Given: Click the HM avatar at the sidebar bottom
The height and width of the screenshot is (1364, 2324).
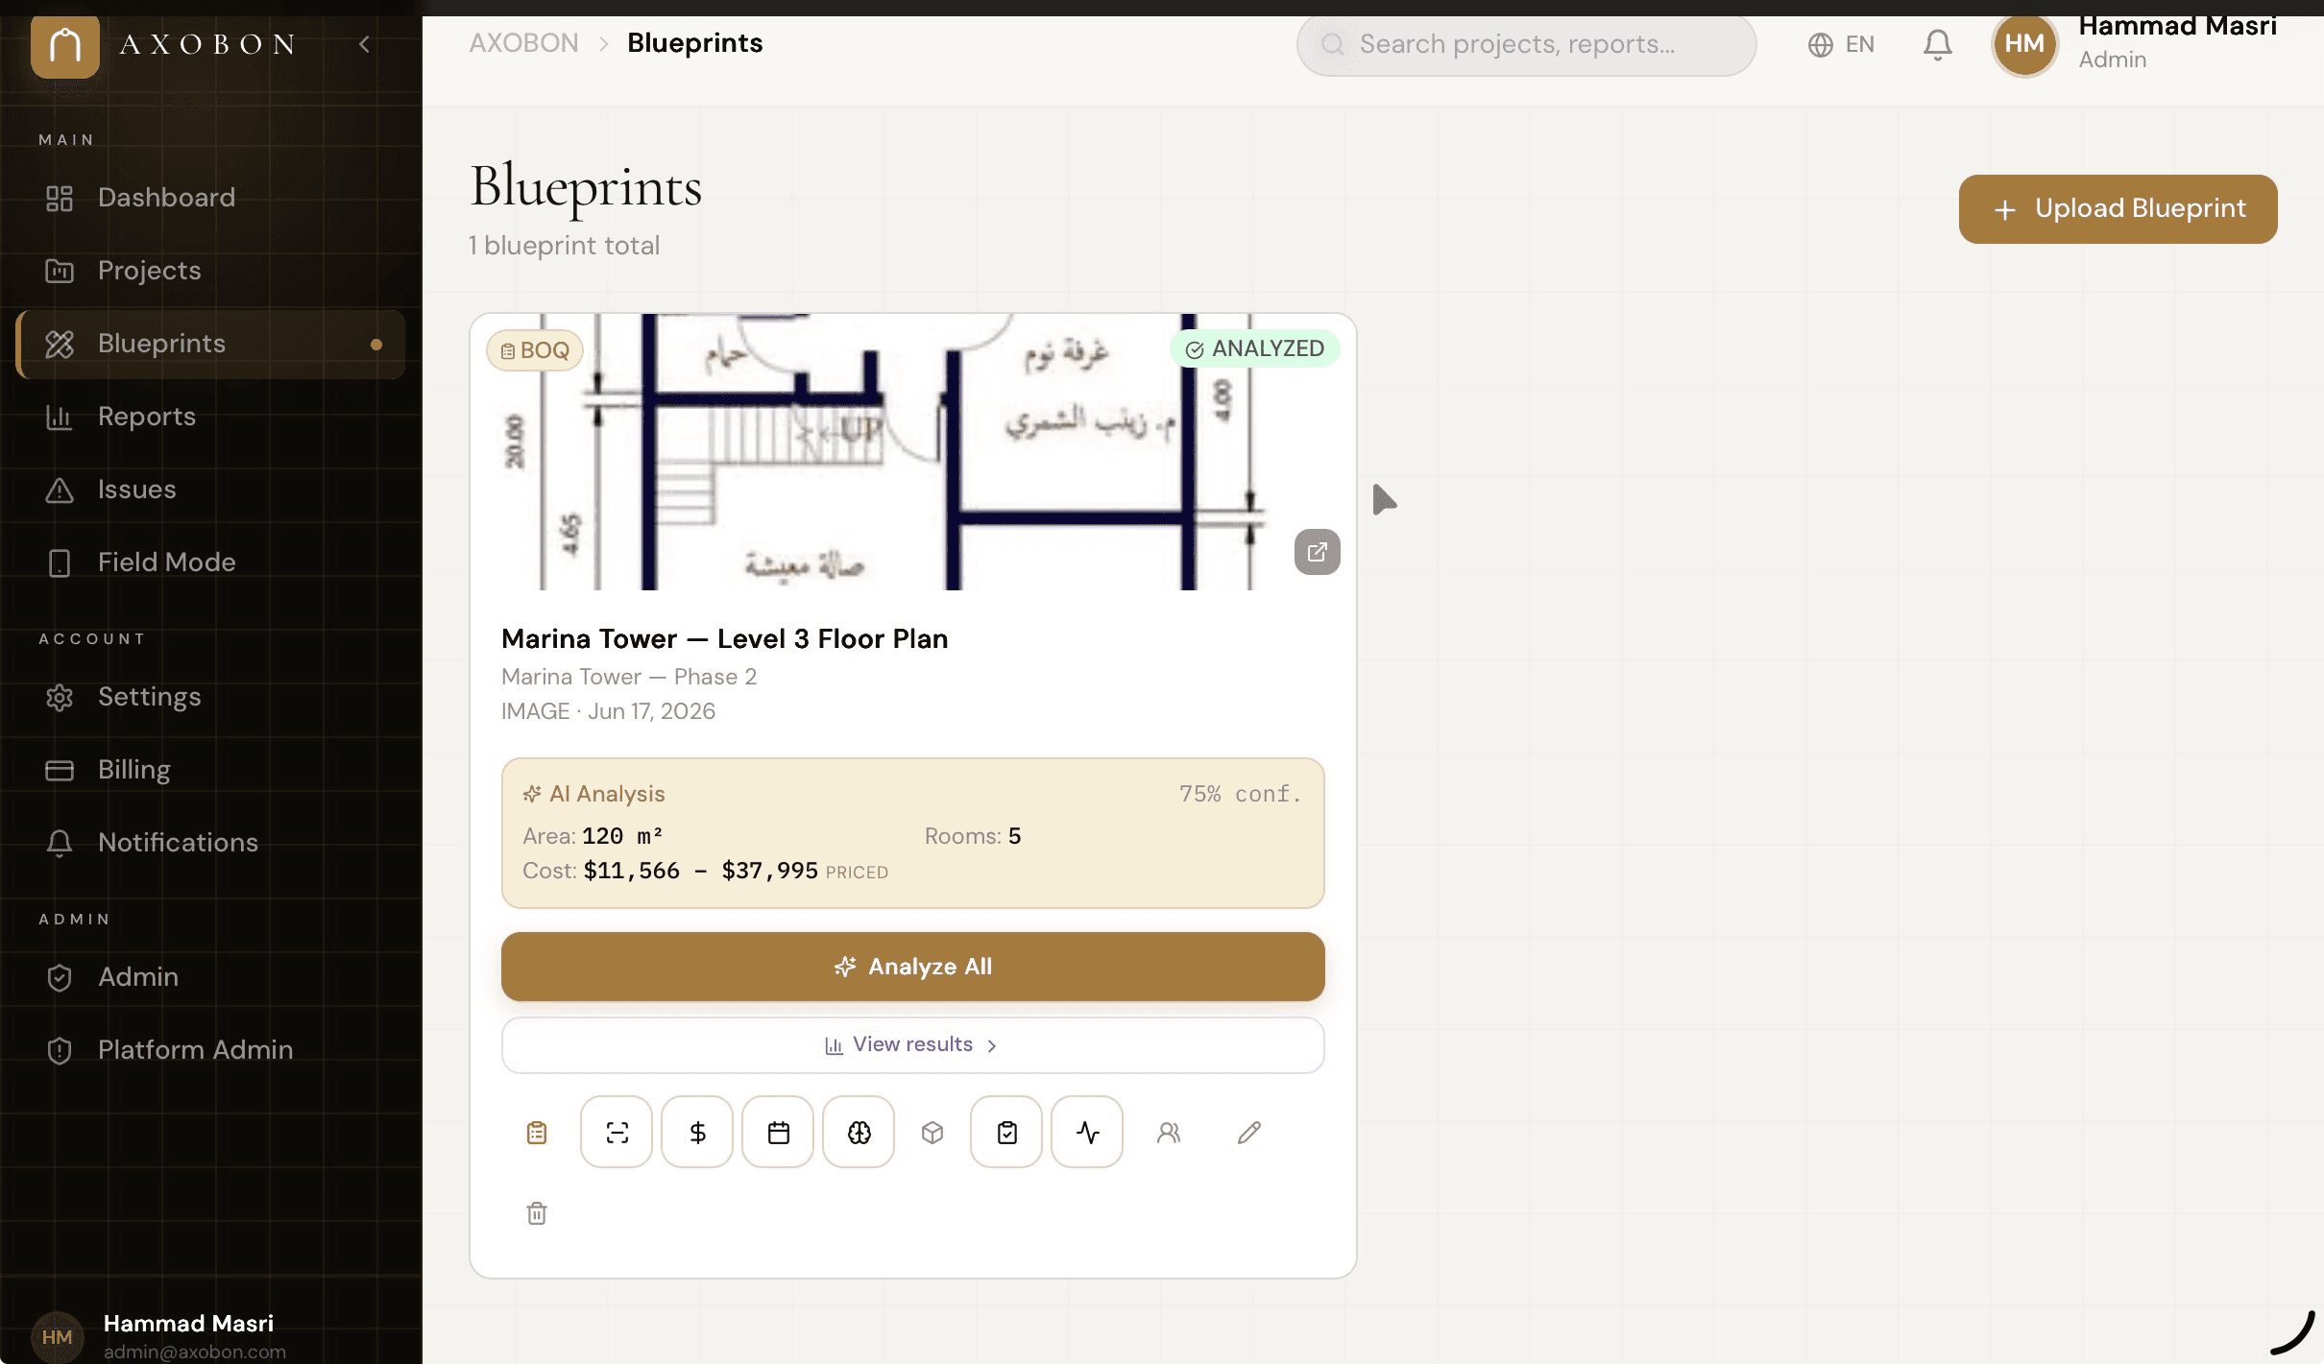Looking at the screenshot, I should tap(57, 1337).
